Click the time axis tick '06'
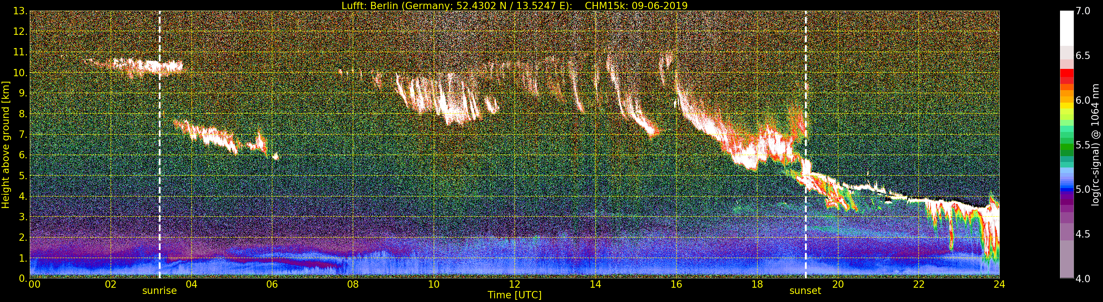 (272, 284)
